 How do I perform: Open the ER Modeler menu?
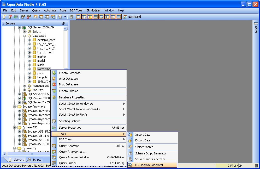click(x=93, y=10)
